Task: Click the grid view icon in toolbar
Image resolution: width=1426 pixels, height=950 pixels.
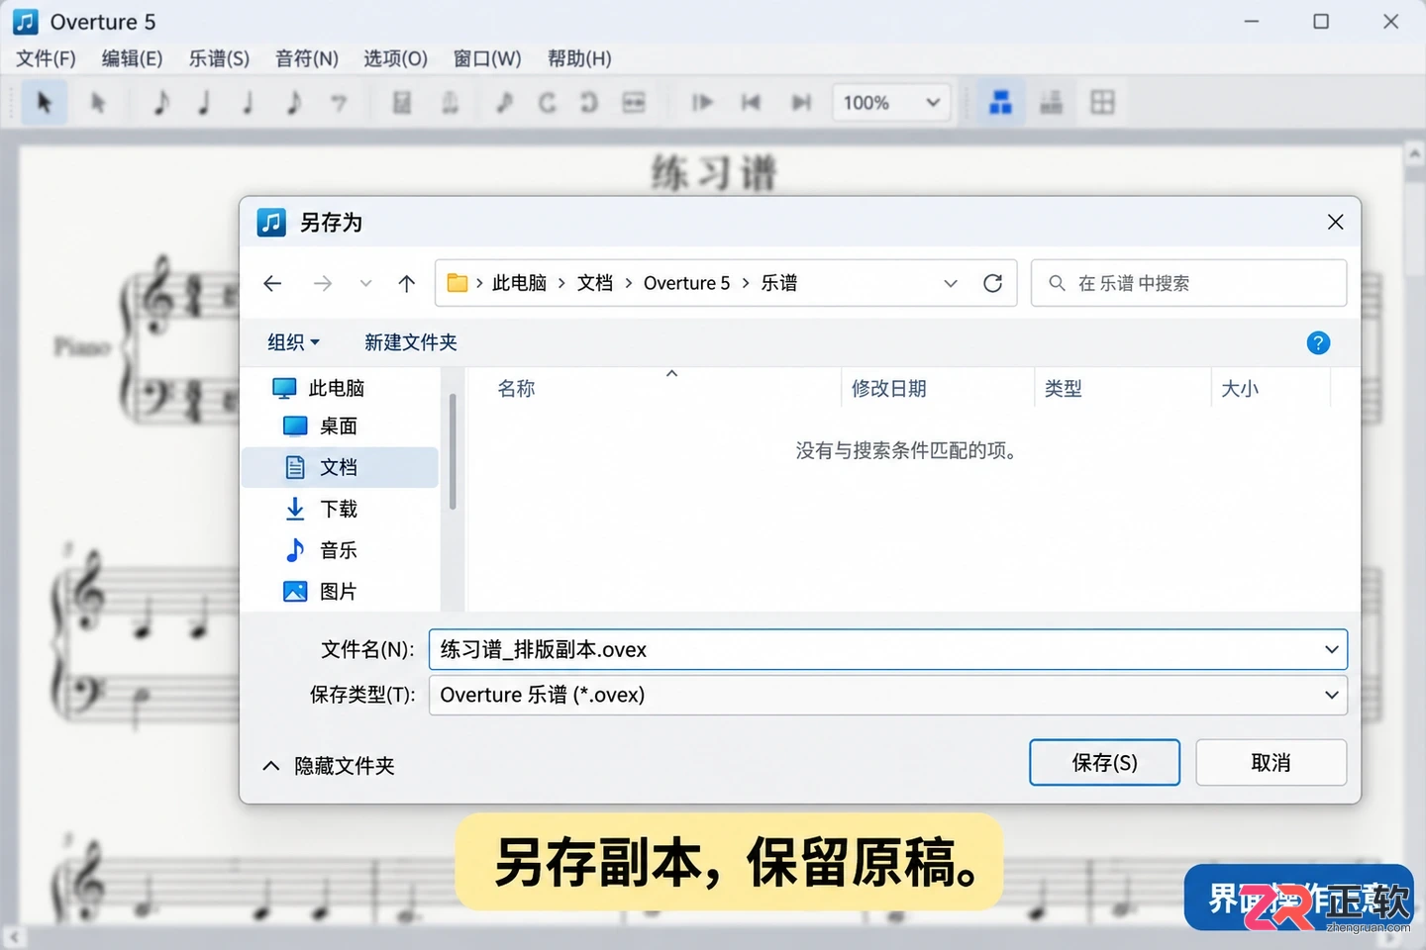Action: [x=1102, y=102]
